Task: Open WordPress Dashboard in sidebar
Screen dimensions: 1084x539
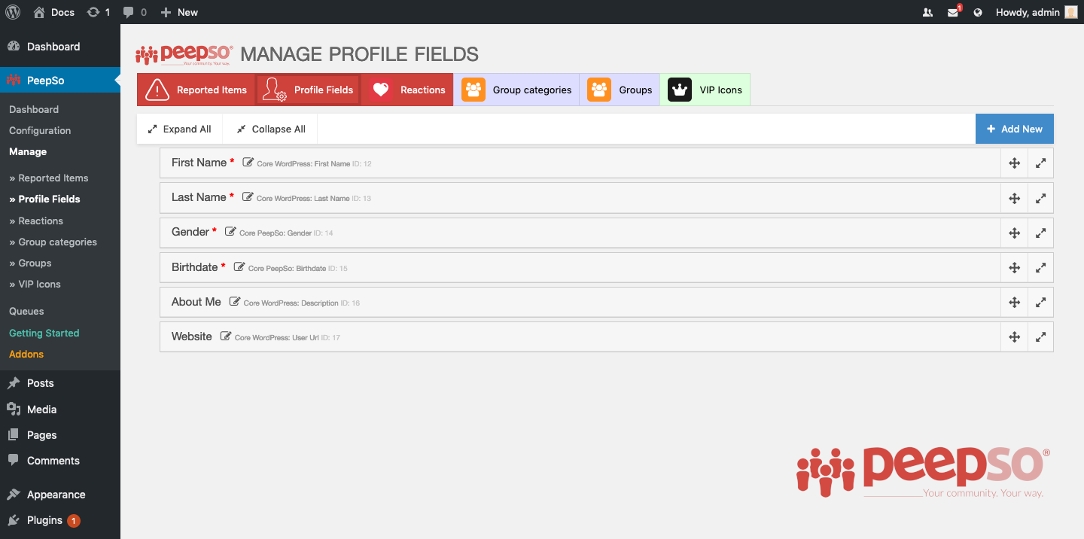Action: 60,47
